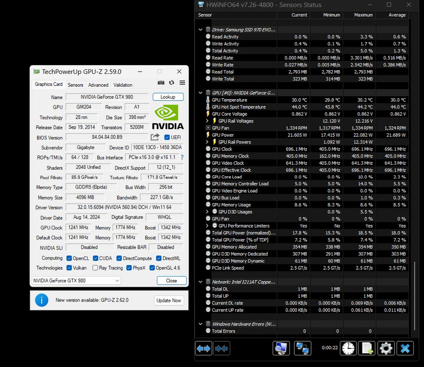The image size is (424, 367).
Task: Take GPU-Z screenshot with camera icon
Action: click(161, 83)
